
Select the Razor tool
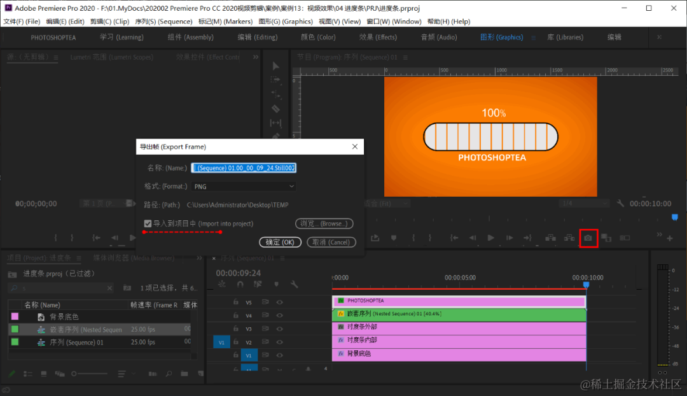[275, 109]
